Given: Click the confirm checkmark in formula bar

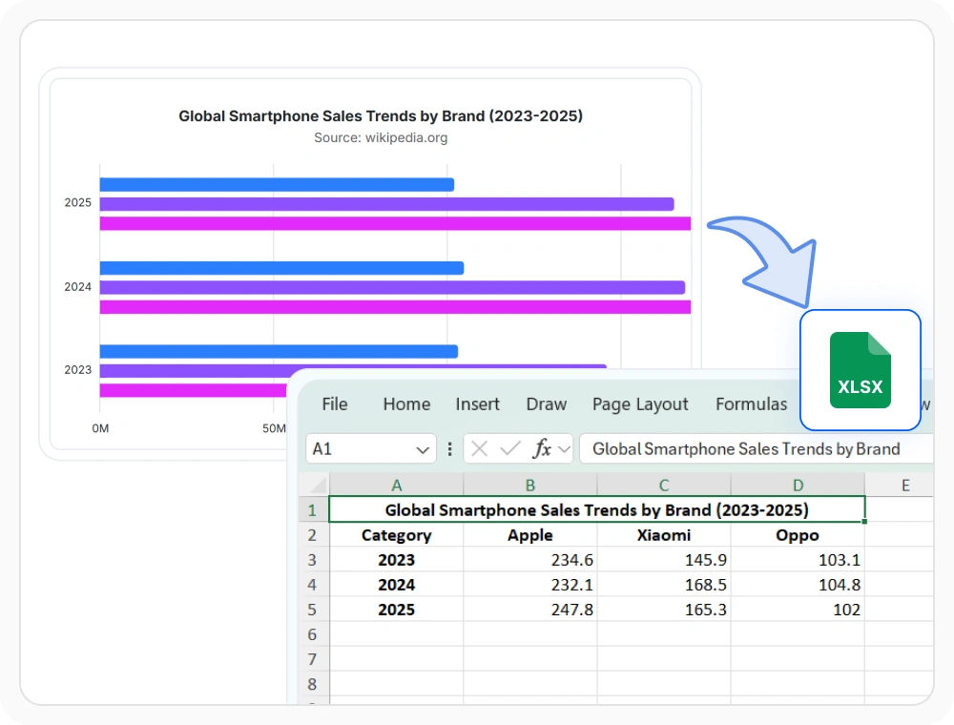Looking at the screenshot, I should tap(509, 449).
